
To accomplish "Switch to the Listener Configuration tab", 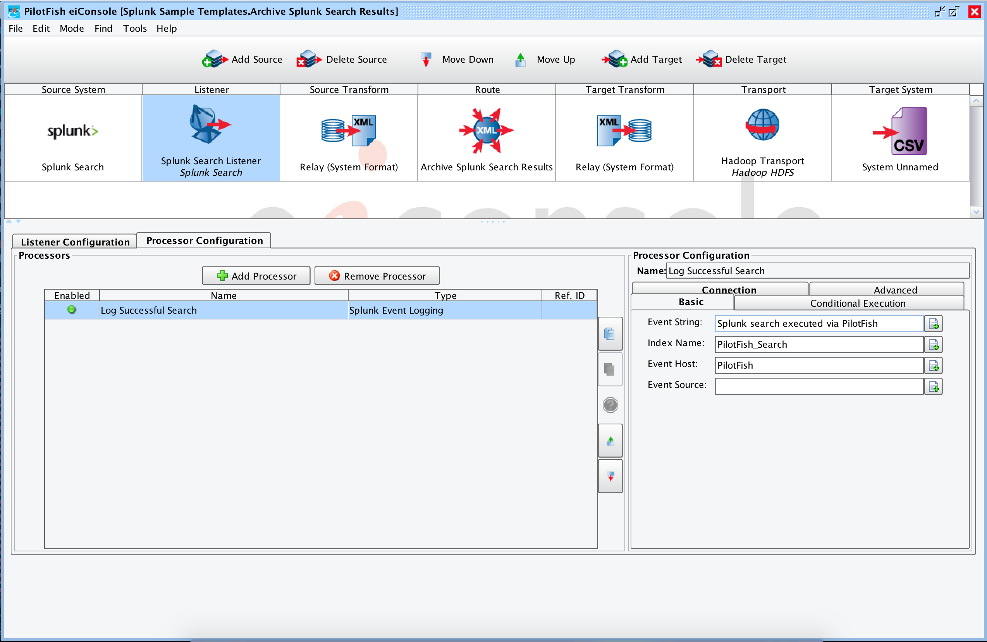I will coord(75,242).
